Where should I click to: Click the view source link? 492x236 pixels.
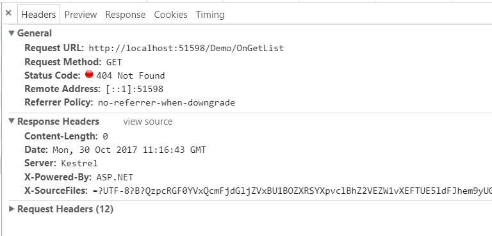coord(148,122)
